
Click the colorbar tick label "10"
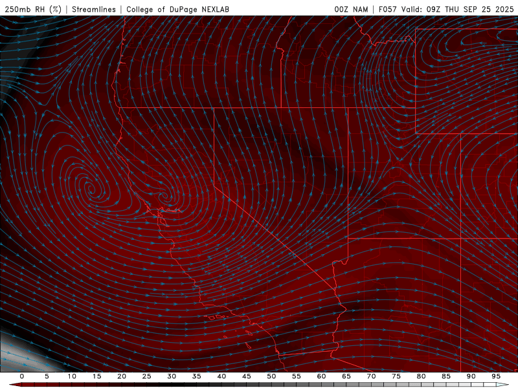tap(72, 376)
